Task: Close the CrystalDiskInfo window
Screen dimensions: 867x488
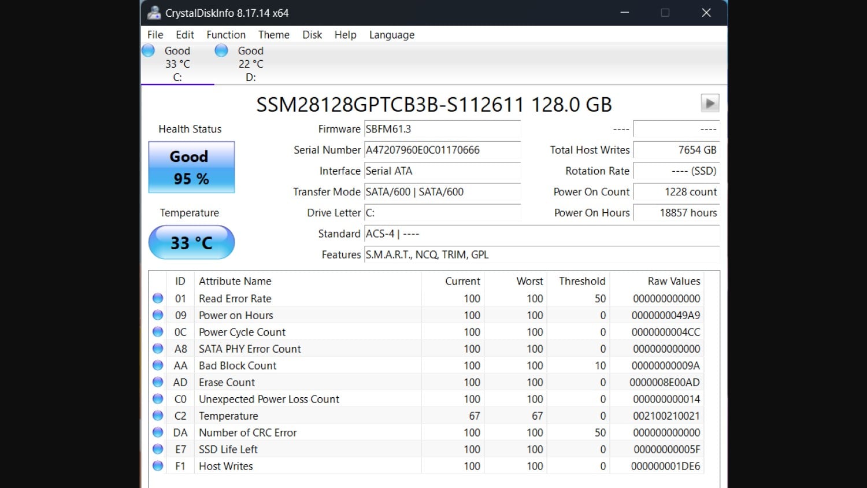Action: coord(706,13)
